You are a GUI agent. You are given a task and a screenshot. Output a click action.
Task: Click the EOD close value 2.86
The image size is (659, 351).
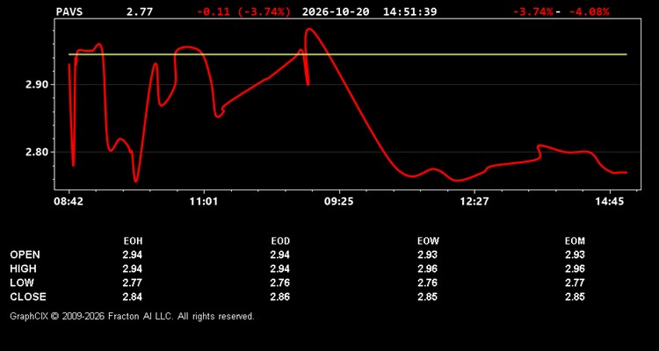click(x=280, y=297)
